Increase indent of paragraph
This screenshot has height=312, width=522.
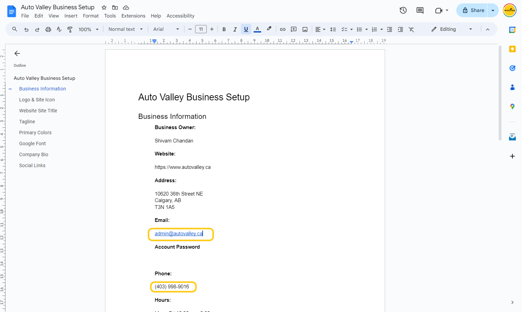pyautogui.click(x=400, y=29)
